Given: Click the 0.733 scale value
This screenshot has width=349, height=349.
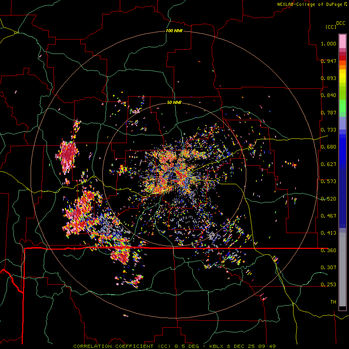Looking at the screenshot, I should click(x=328, y=130).
